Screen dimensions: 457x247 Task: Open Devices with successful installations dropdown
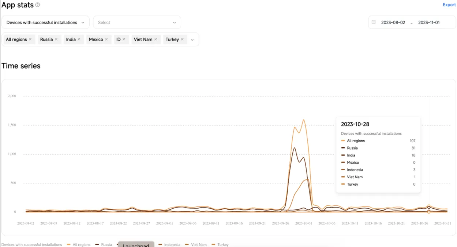[x=46, y=22]
